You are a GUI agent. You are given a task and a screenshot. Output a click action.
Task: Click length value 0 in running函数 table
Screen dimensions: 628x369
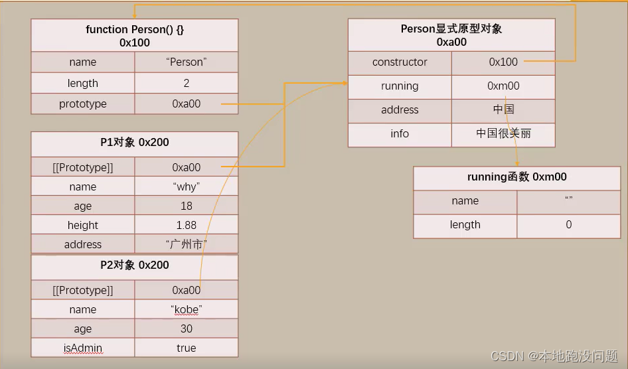click(569, 226)
